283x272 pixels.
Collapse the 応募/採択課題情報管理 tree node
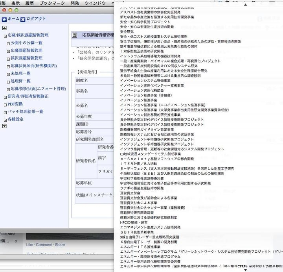(x=5, y=36)
